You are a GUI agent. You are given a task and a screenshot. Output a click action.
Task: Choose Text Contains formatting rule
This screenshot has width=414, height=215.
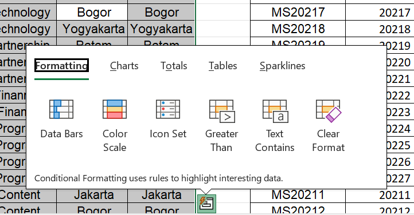coord(275,126)
